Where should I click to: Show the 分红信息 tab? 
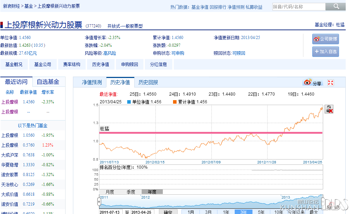159,65
